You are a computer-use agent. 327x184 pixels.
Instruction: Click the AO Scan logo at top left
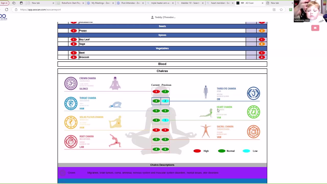tap(3, 17)
